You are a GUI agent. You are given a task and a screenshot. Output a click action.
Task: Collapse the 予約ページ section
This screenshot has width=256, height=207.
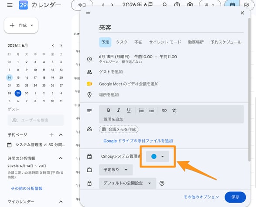61,135
